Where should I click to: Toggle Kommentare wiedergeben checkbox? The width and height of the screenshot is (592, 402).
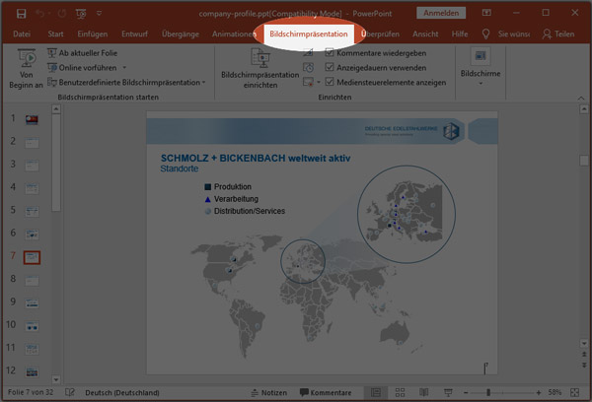click(330, 53)
